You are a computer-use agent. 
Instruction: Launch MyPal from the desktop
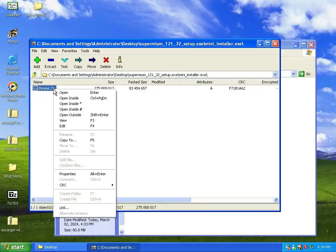click(x=13, y=36)
